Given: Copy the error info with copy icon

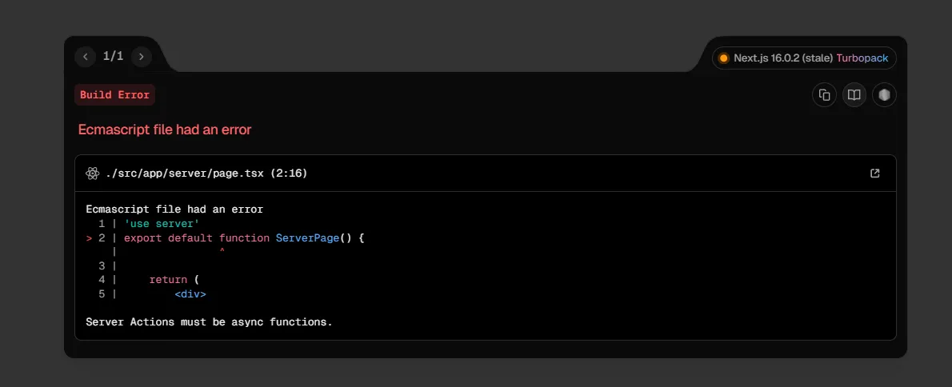Looking at the screenshot, I should coord(824,95).
